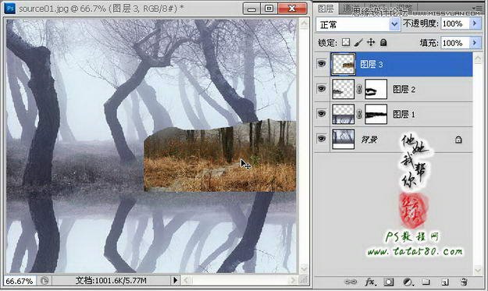Maximize the source01.jpg document window
The height and width of the screenshot is (291, 488).
coord(269,9)
